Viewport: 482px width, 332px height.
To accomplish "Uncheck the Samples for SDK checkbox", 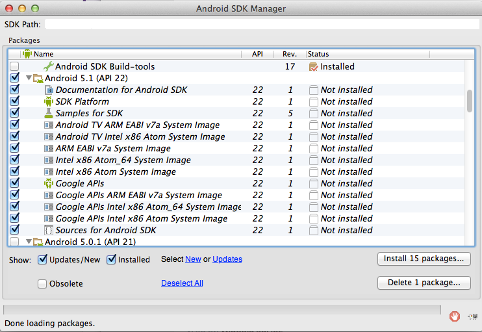I will pos(14,112).
